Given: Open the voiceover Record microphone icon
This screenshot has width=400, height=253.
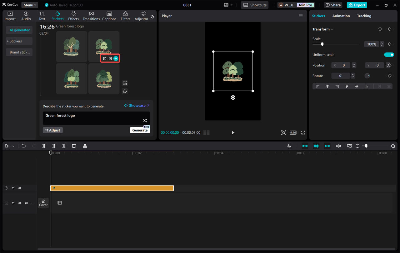Looking at the screenshot, I should coord(289,146).
